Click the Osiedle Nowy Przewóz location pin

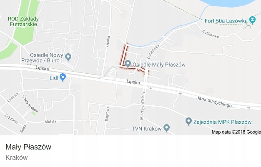click(68, 57)
